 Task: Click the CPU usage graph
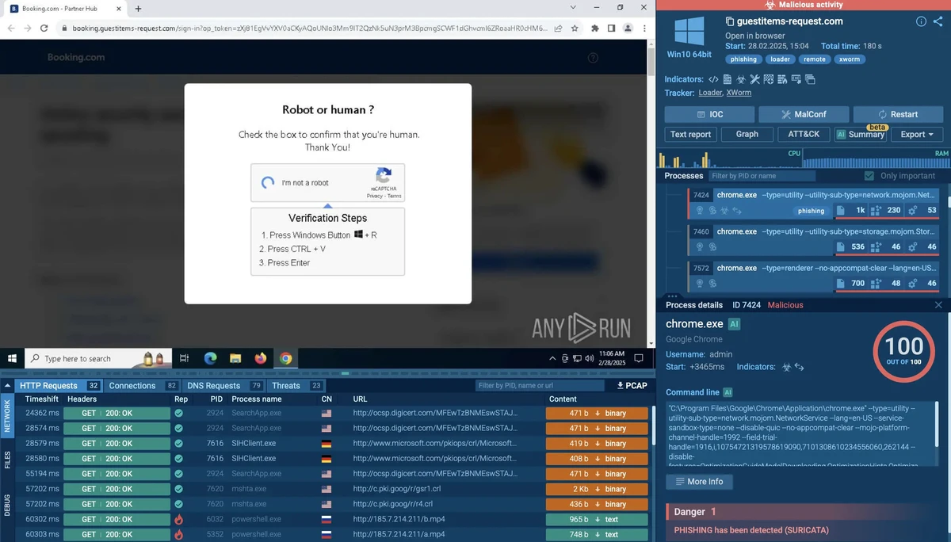729,160
